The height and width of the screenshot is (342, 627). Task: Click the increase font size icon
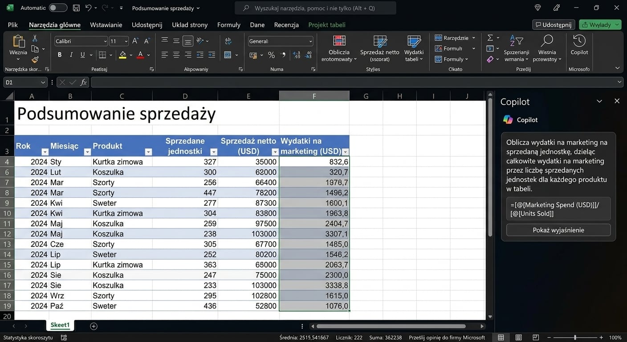click(135, 41)
